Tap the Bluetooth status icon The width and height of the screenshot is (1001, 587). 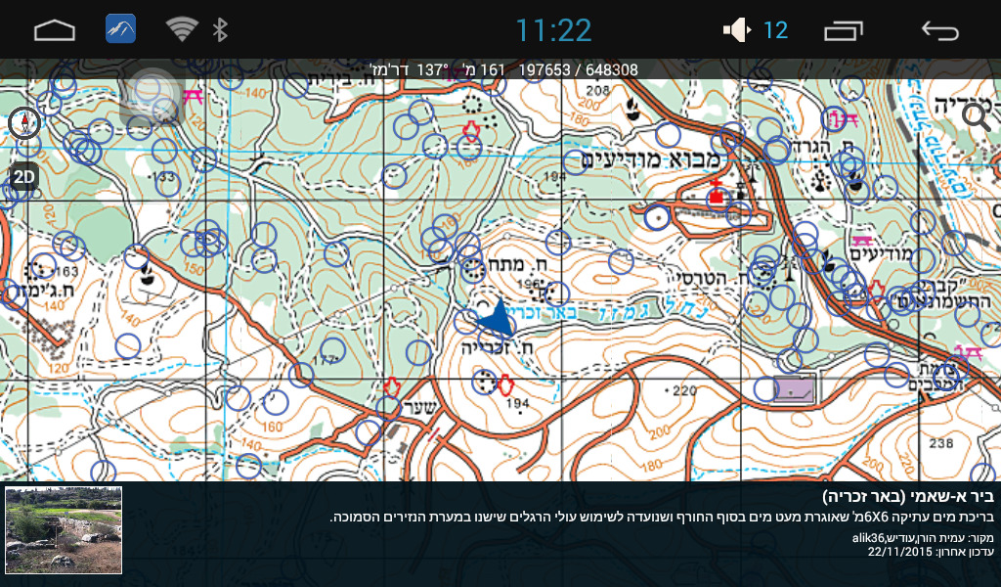(x=221, y=29)
